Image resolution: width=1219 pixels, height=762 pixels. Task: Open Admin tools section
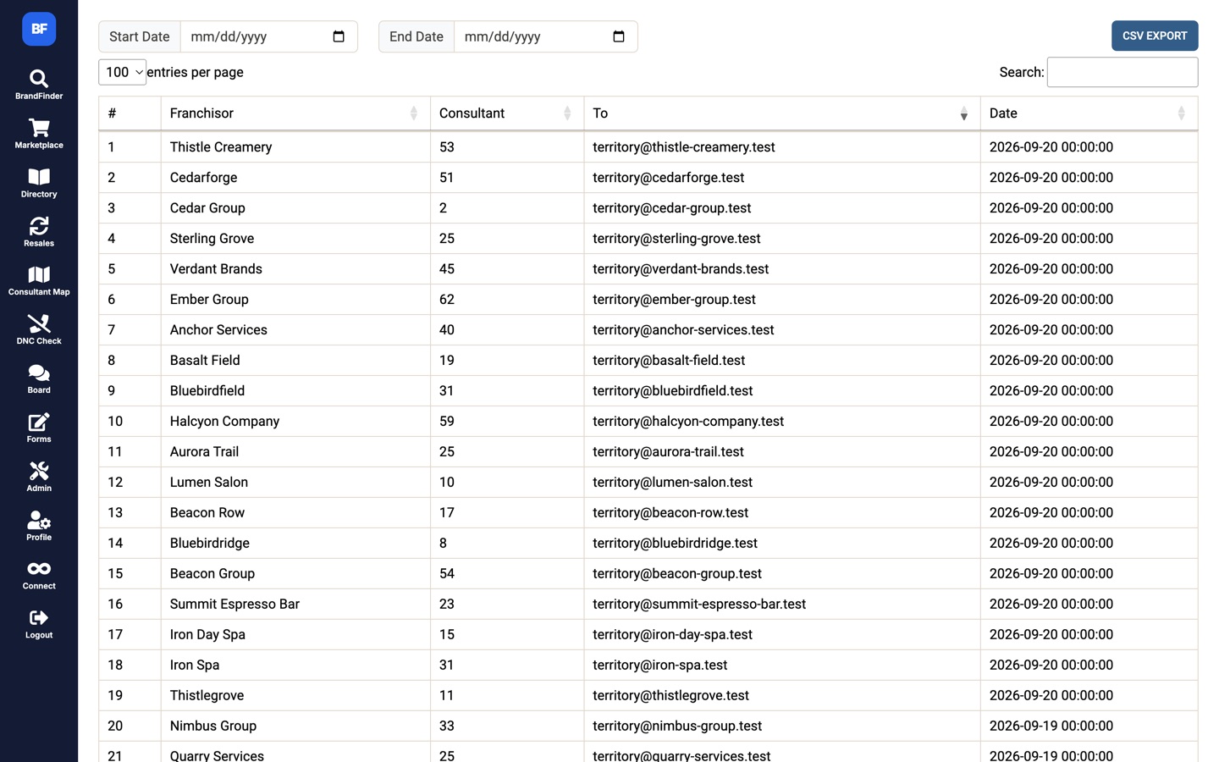39,478
